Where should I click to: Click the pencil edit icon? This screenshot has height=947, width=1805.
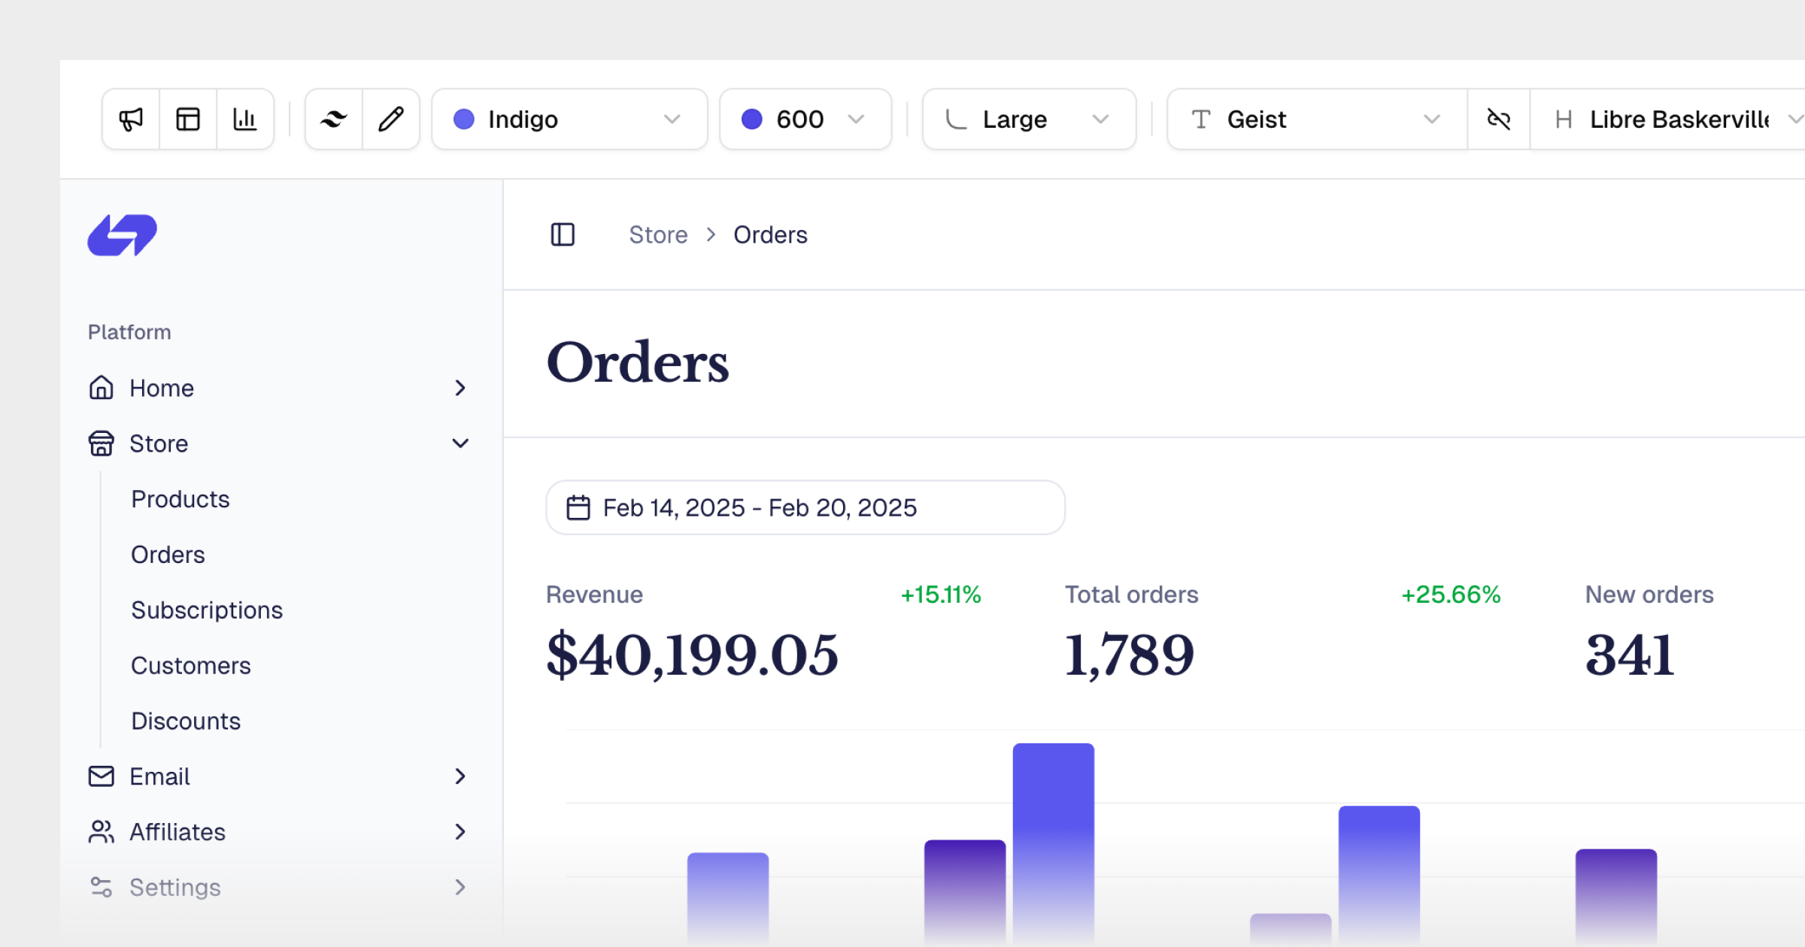click(391, 120)
